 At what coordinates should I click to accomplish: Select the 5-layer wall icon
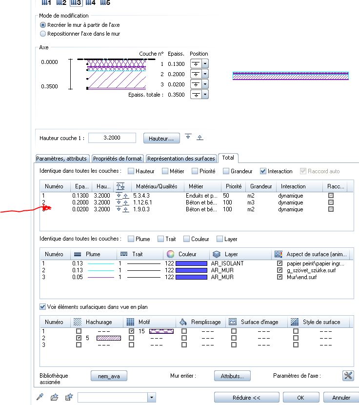point(105,3)
